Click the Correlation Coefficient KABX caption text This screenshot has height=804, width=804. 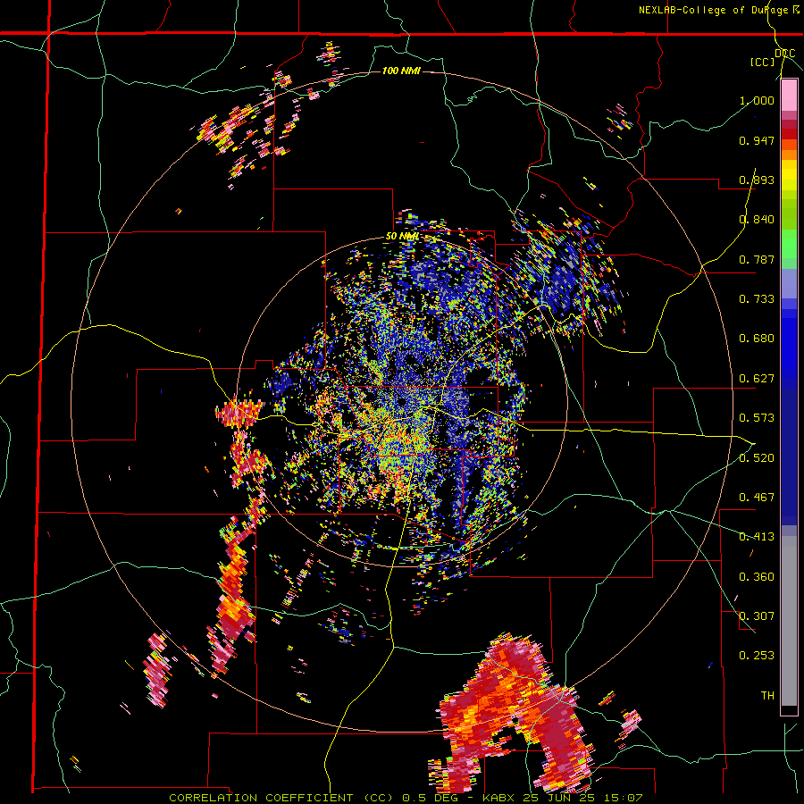[406, 798]
